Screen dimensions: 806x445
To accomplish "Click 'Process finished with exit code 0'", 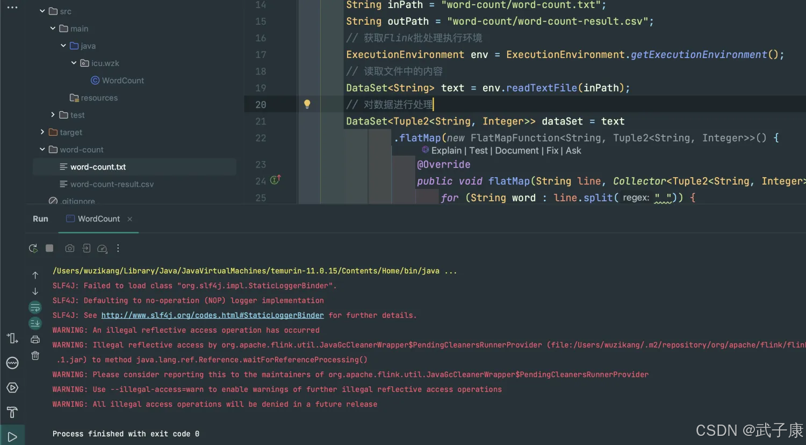I will pyautogui.click(x=126, y=434).
